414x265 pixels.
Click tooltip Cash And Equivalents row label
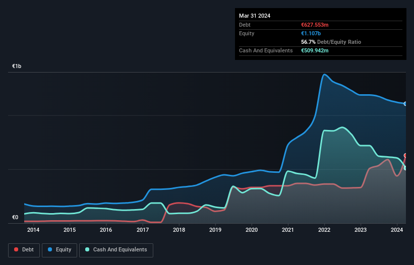[x=266, y=50]
